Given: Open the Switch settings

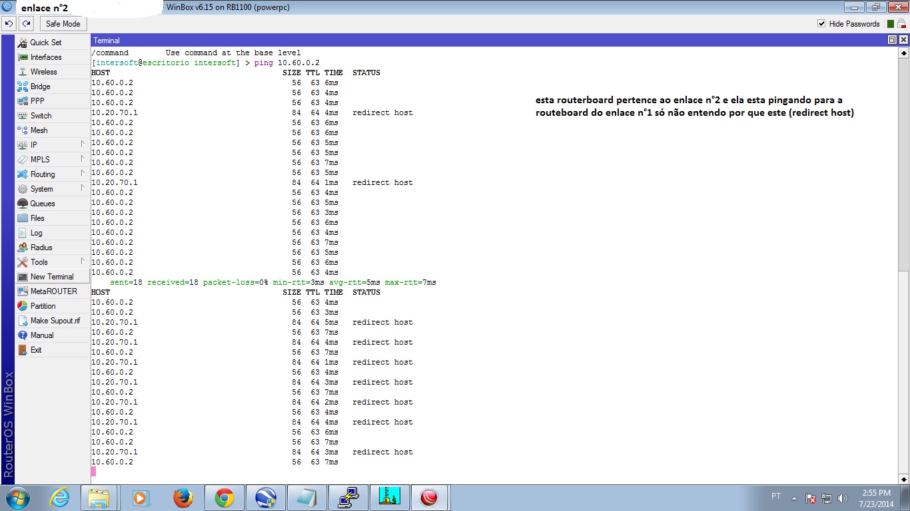Looking at the screenshot, I should click(x=52, y=116).
